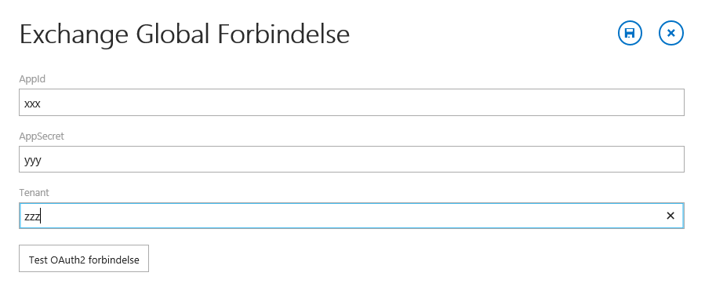Click the AppSecret field label
Image resolution: width=705 pixels, height=298 pixels.
(42, 136)
